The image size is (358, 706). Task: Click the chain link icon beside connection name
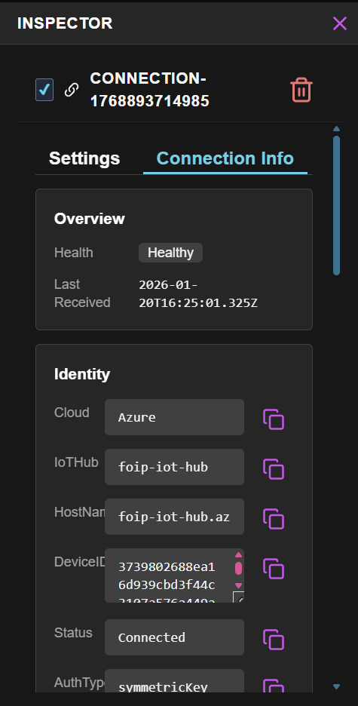[x=71, y=90]
